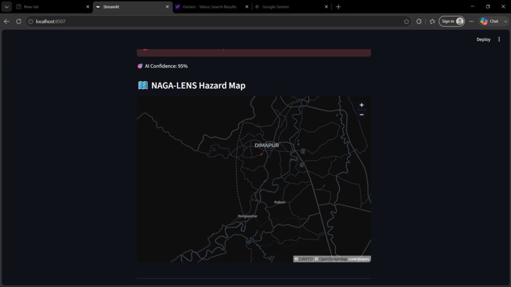Viewport: 511px width, 287px height.
Task: Click the Rajbari label on the map
Action: (280, 202)
